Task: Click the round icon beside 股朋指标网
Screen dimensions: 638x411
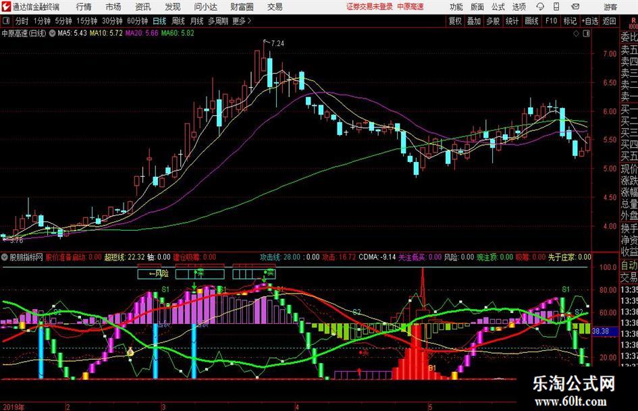Action: (5, 257)
